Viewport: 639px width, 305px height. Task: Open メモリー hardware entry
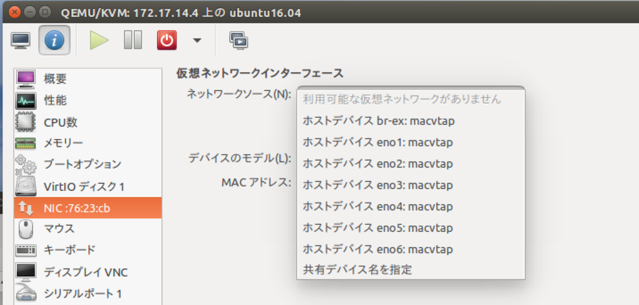87,143
